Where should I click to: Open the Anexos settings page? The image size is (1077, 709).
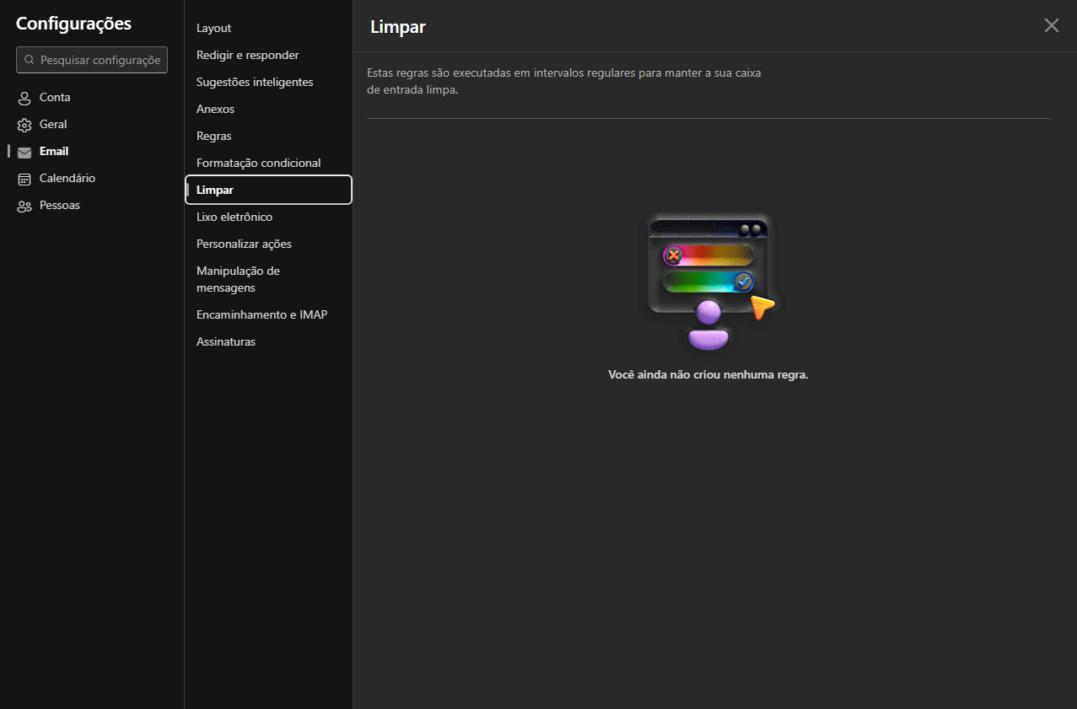(268, 109)
